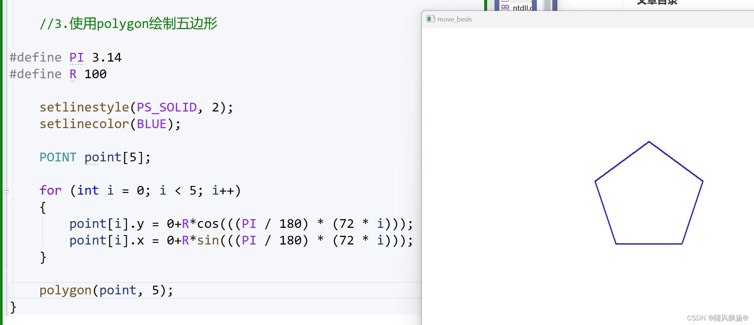Click the point[i].y cos assignment line
Screen dimensions: 754x325
tap(241, 224)
